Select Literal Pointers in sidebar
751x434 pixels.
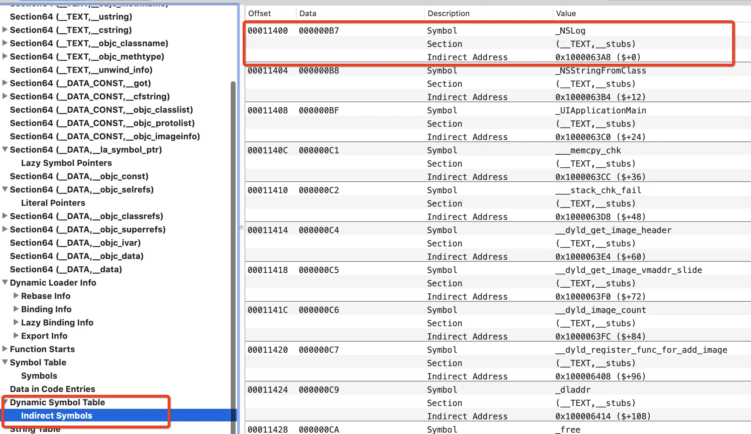[x=53, y=203]
